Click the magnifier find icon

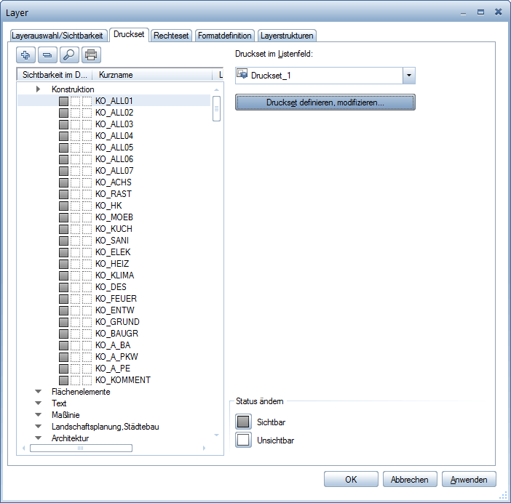69,55
